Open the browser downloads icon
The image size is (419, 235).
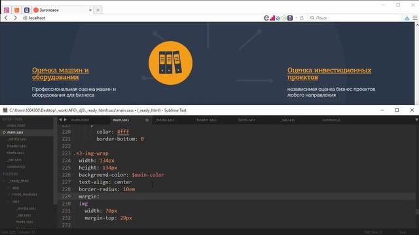coord(407,18)
